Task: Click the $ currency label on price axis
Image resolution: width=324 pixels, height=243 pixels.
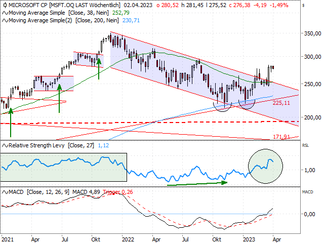Action: point(303,6)
